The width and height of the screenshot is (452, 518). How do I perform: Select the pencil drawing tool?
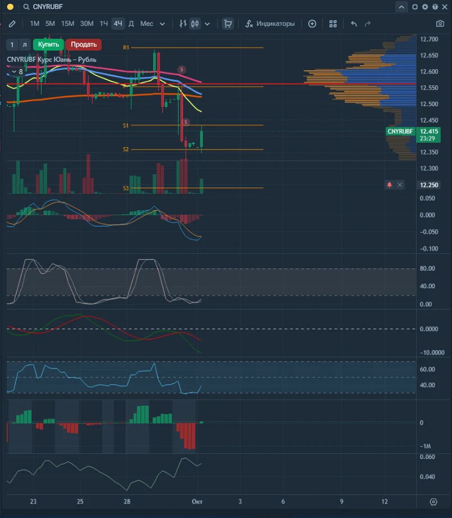point(12,24)
